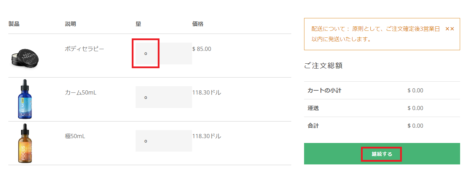Click the 価格 column header

pos(198,24)
